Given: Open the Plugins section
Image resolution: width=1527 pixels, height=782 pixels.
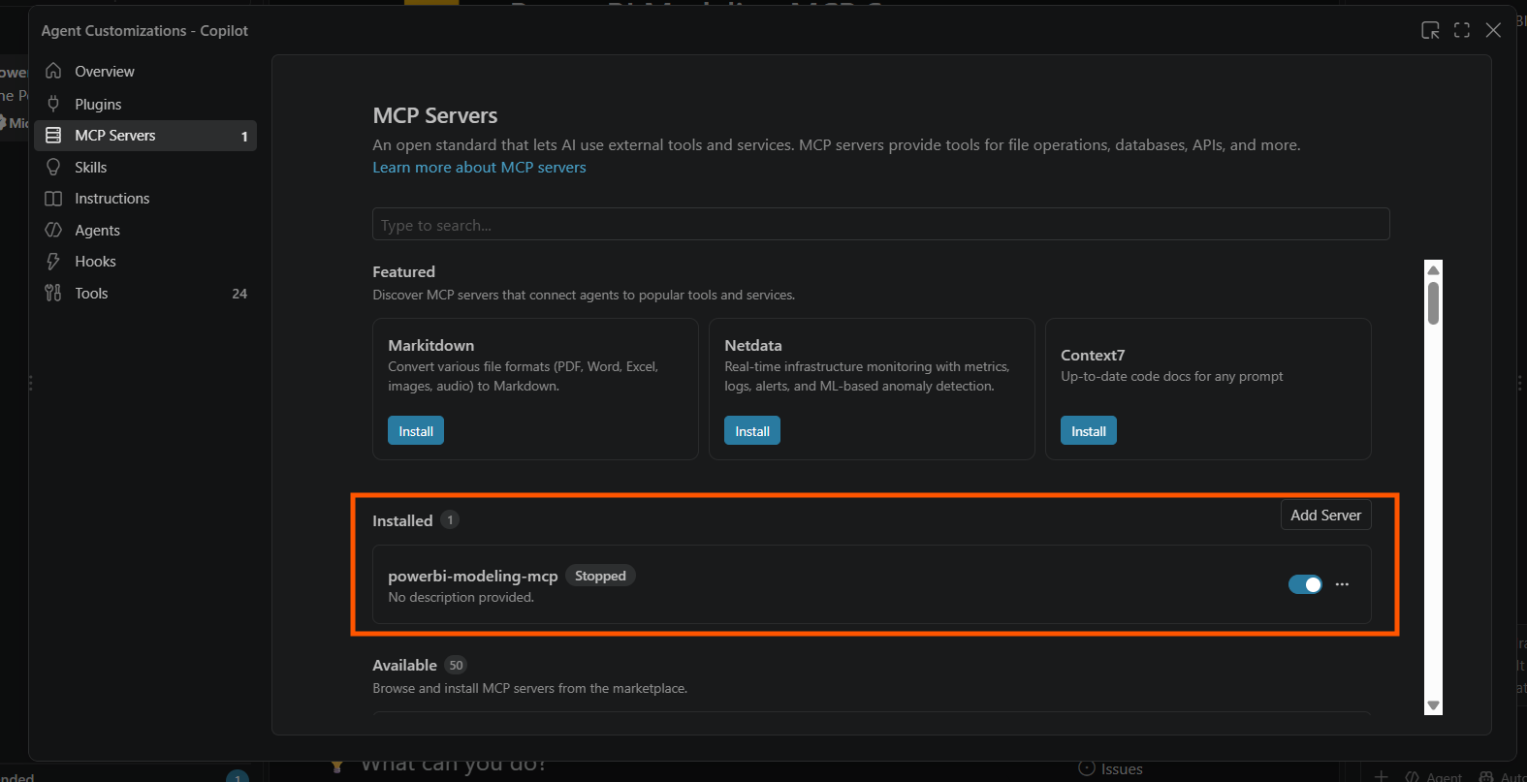Looking at the screenshot, I should 145,104.
